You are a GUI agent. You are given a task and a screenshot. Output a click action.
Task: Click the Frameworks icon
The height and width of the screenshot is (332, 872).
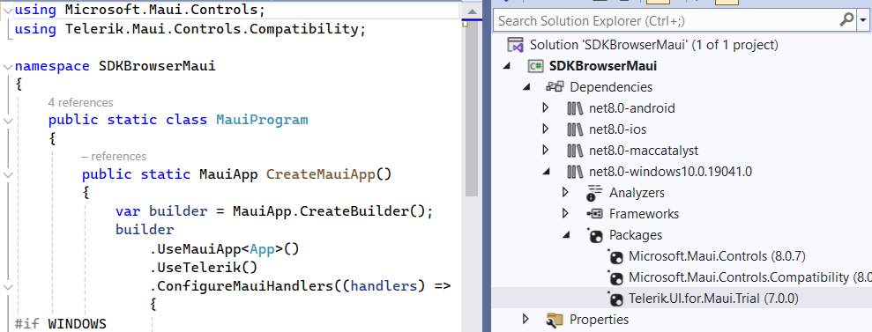(x=595, y=214)
